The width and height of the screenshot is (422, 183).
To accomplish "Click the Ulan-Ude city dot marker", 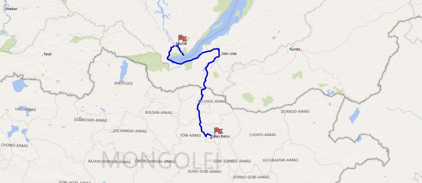I will tap(220, 54).
